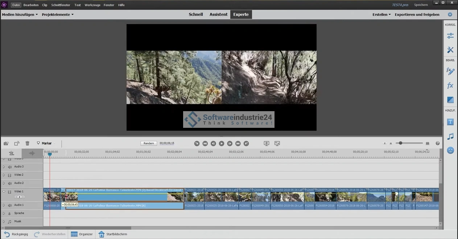Toggle the Audio 3 track speaker icon
Screen dimensions: 458x239
tap(10, 167)
